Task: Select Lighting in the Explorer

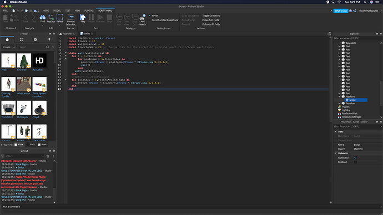Action: (x=346, y=110)
